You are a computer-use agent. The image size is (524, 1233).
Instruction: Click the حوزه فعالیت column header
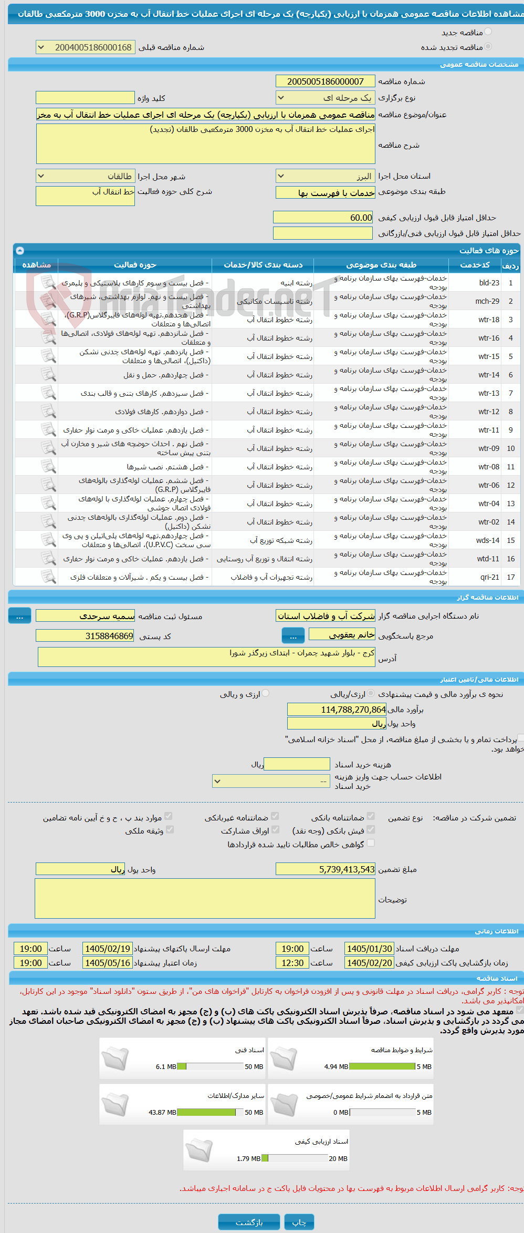point(135,265)
